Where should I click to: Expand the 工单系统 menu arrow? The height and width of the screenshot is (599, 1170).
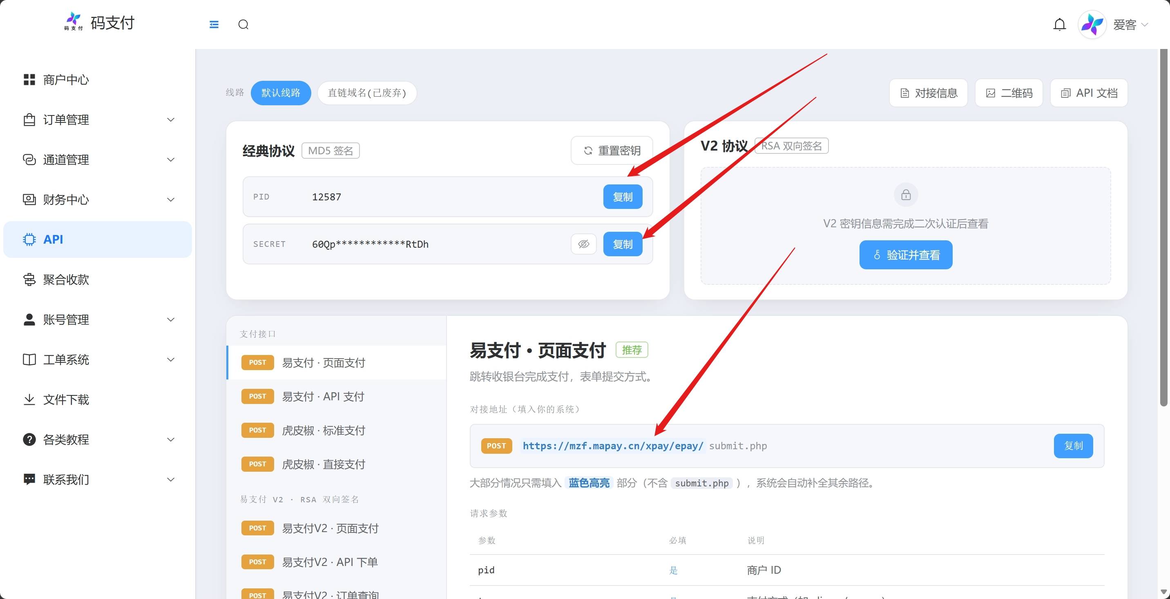click(x=171, y=359)
